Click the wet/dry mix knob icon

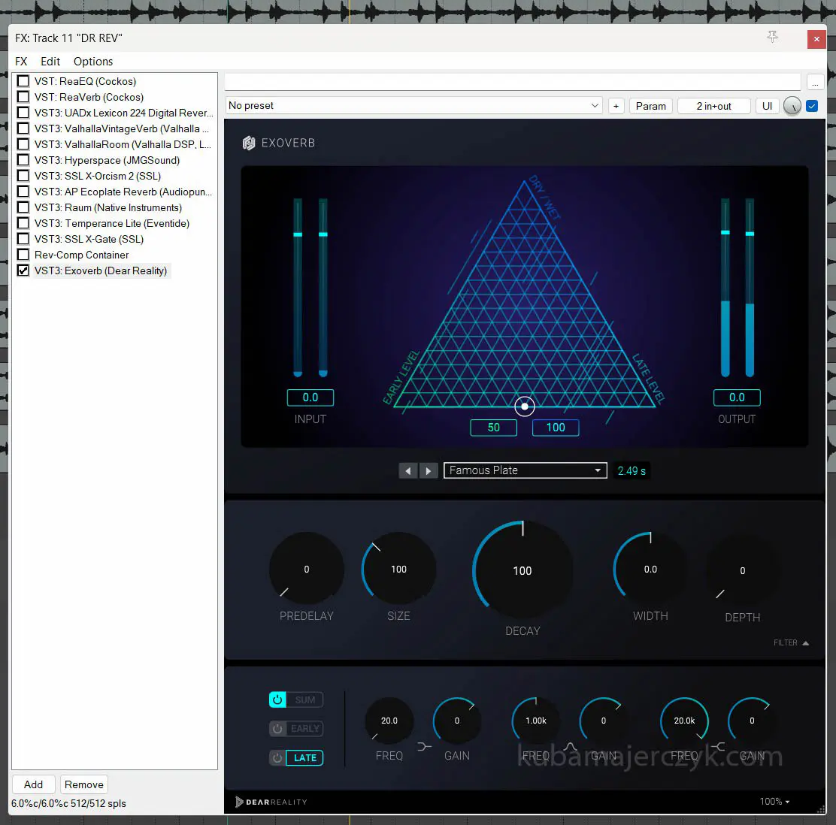792,106
